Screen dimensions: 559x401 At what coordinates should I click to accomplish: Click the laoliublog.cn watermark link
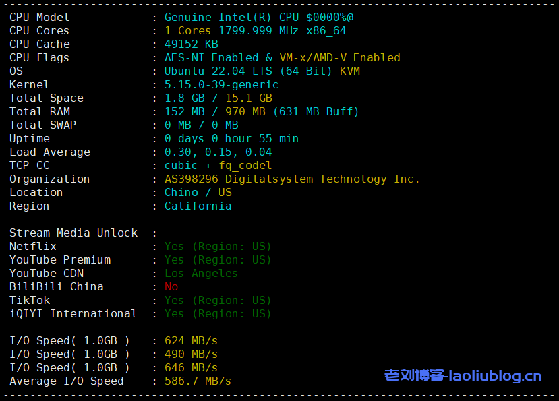pyautogui.click(x=463, y=375)
